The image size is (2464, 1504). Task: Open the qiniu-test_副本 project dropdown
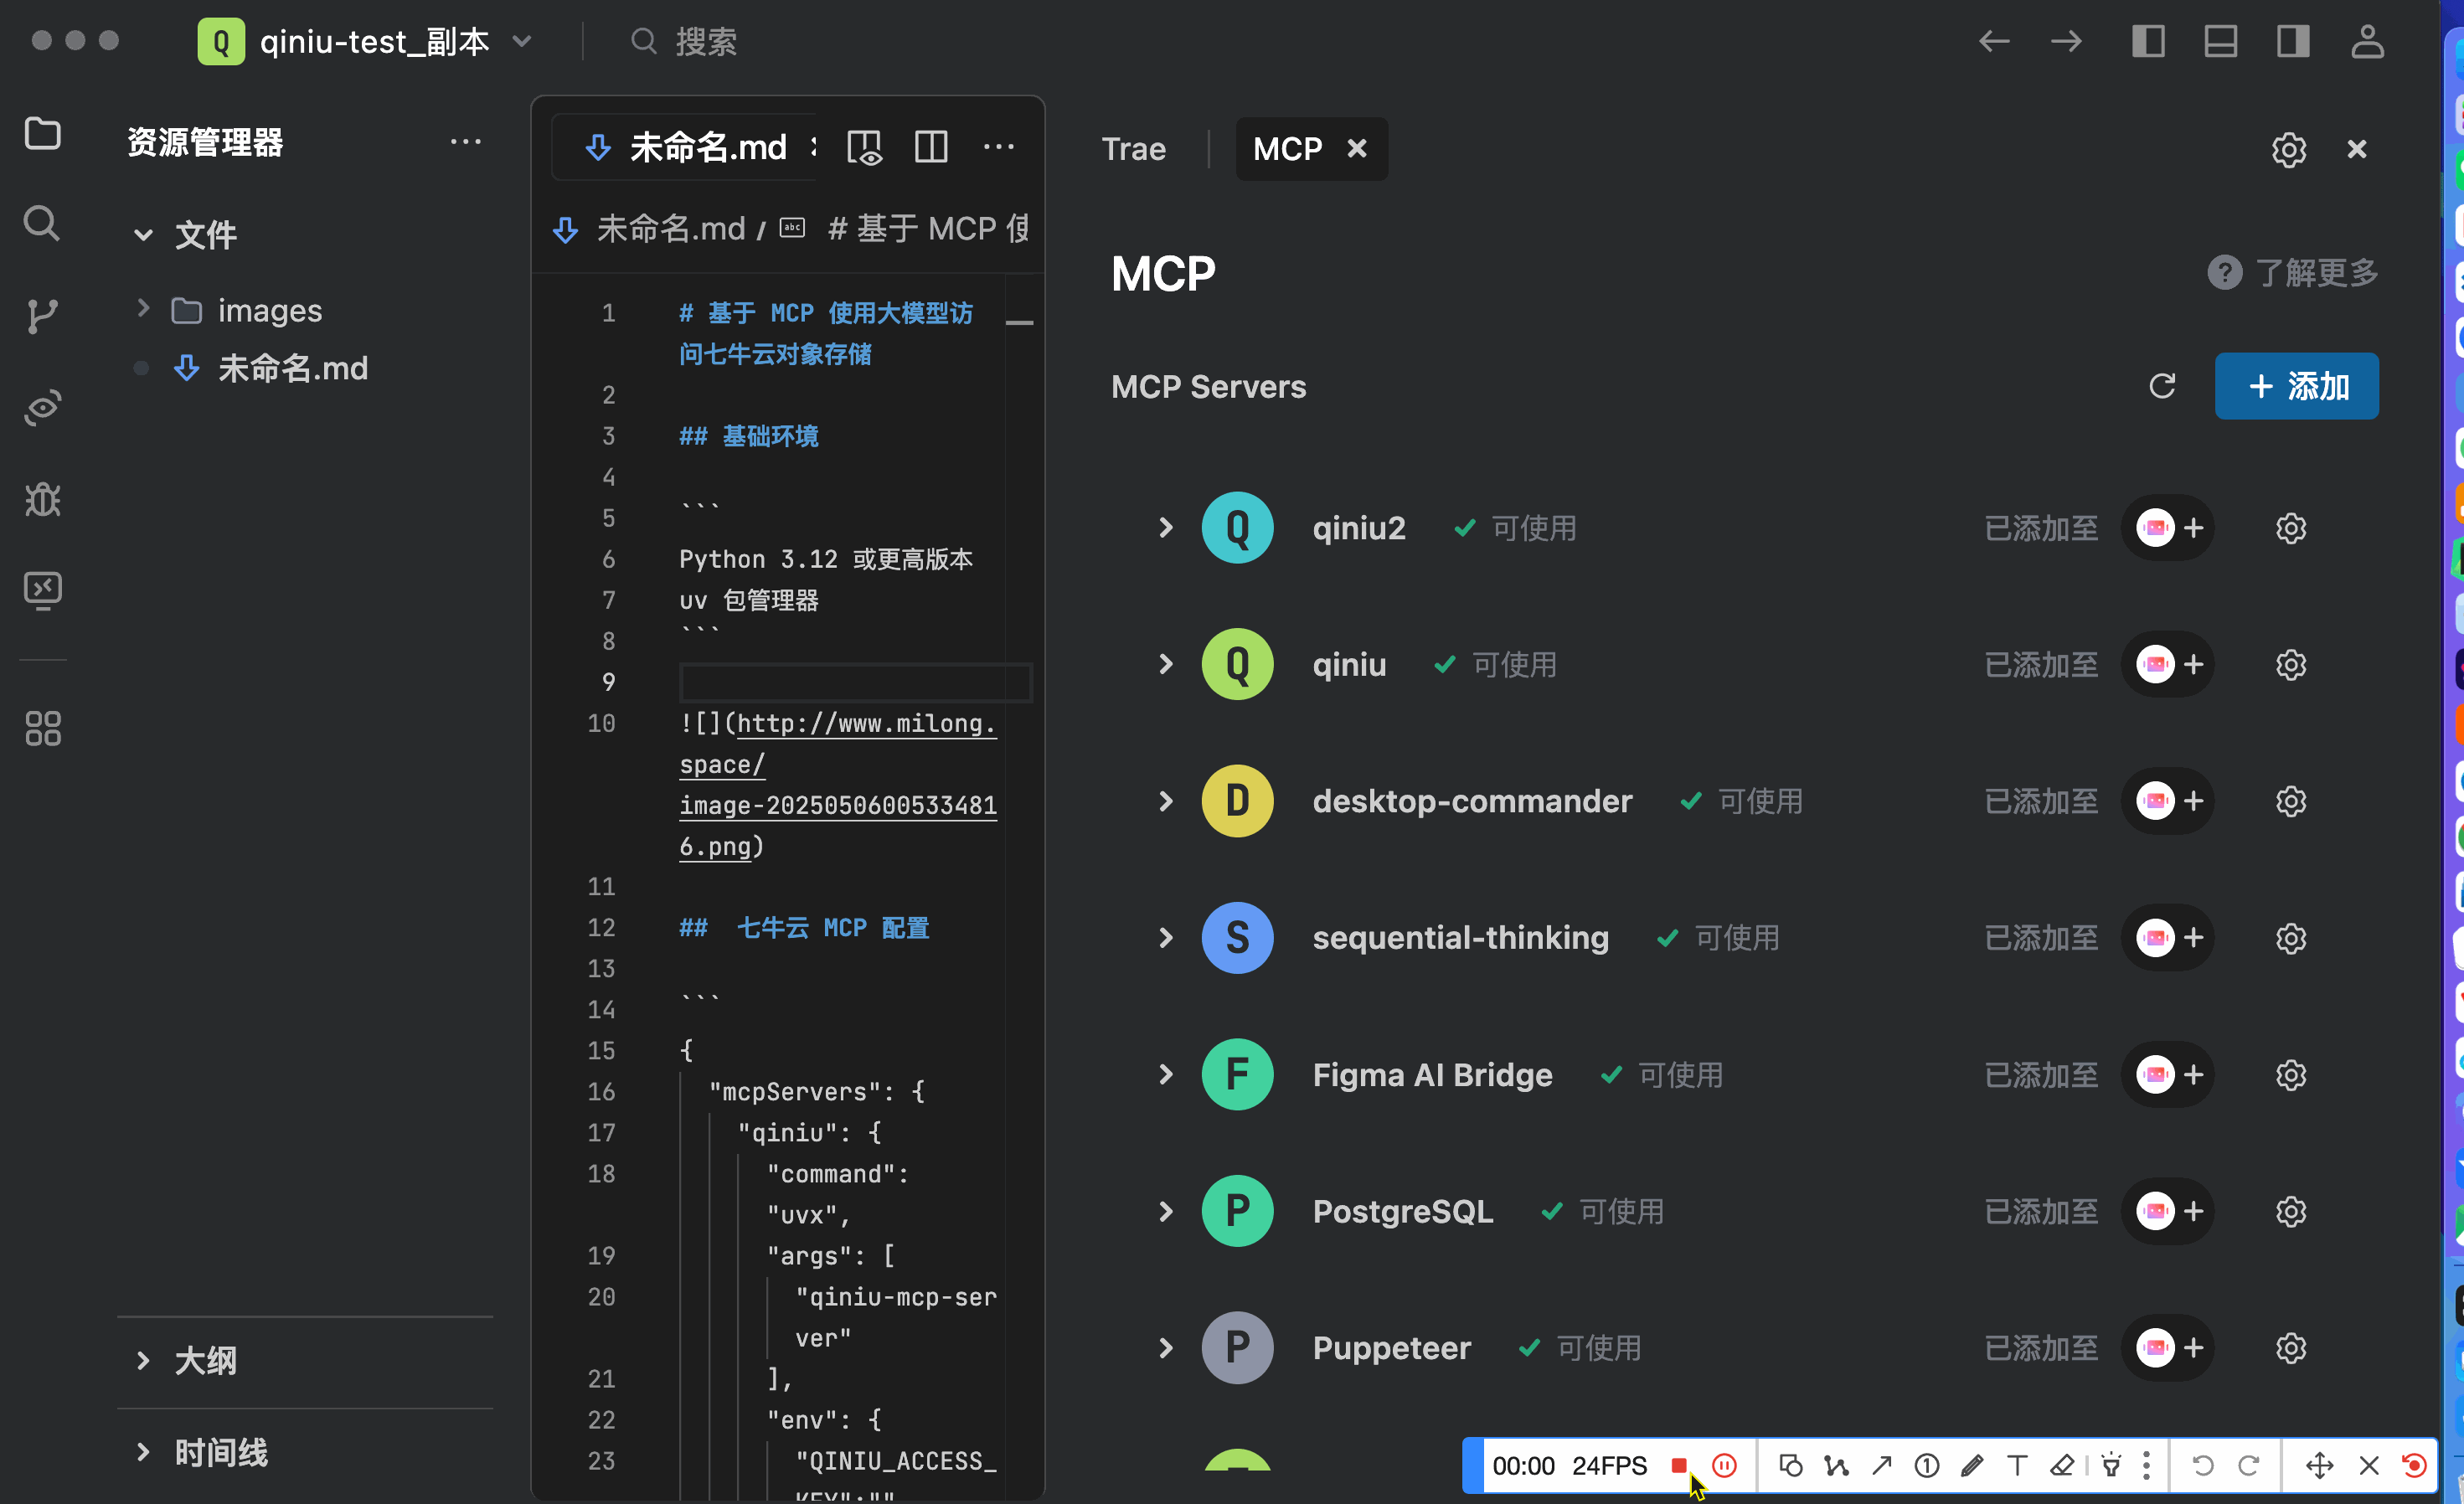click(x=522, y=41)
